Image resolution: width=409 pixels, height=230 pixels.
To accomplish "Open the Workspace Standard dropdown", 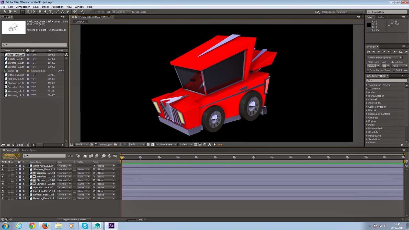I will [350, 12].
